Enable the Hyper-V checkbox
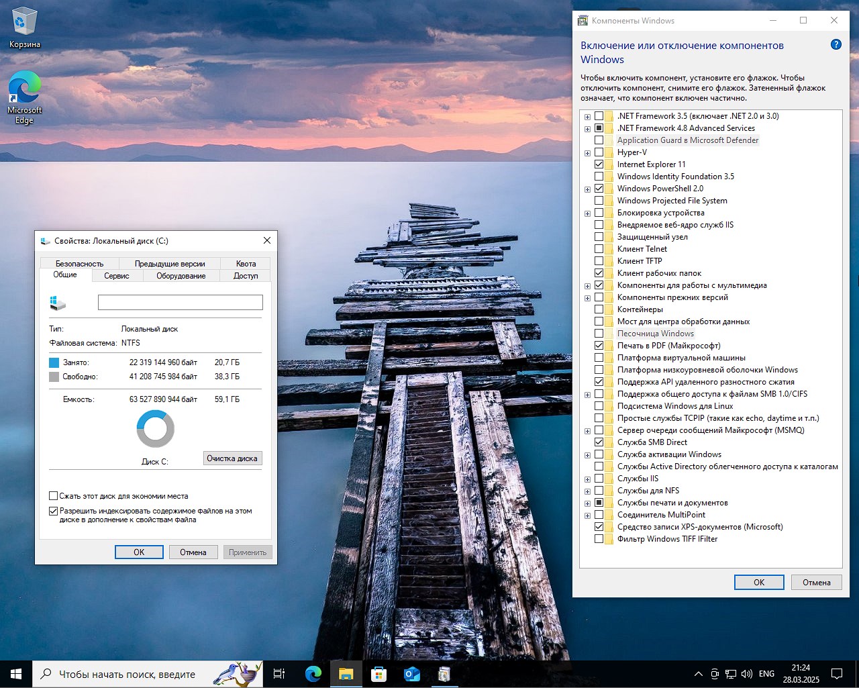Viewport: 859px width, 688px height. coord(599,152)
